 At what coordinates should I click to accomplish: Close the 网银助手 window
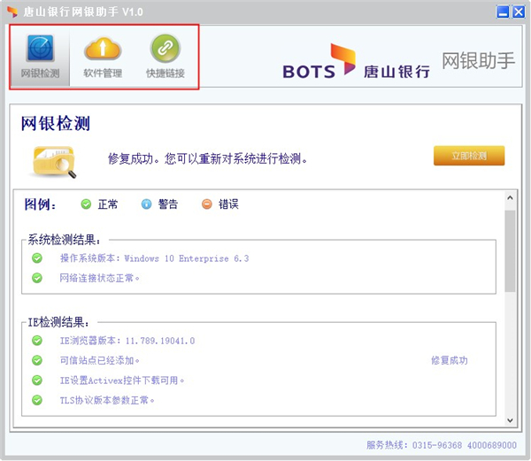pyautogui.click(x=519, y=12)
